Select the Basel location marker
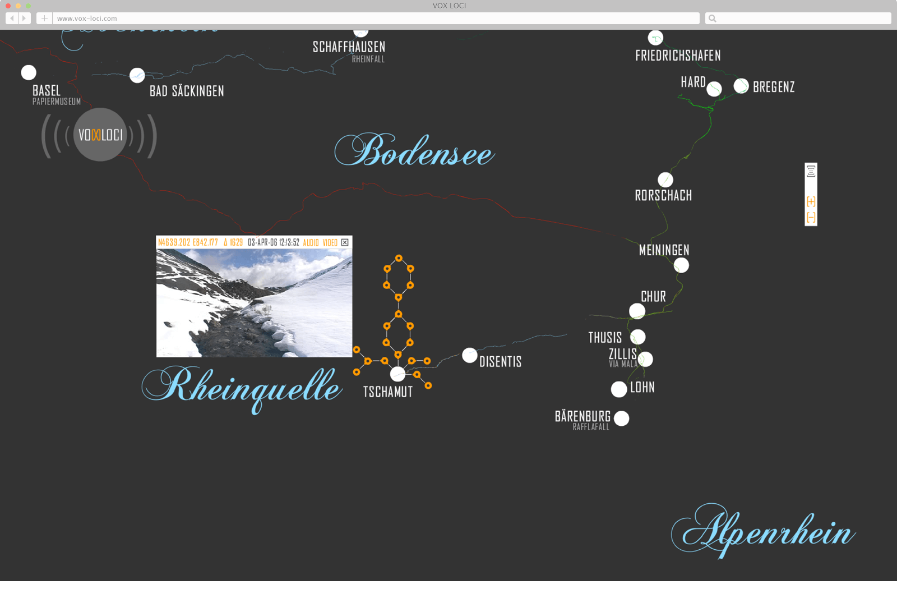The image size is (897, 607). click(x=29, y=72)
